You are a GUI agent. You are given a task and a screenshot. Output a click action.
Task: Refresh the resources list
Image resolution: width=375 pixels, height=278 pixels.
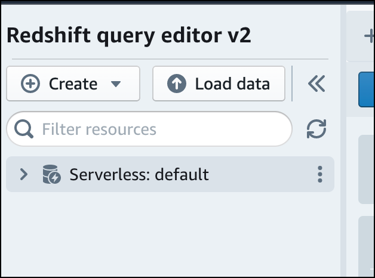(316, 129)
